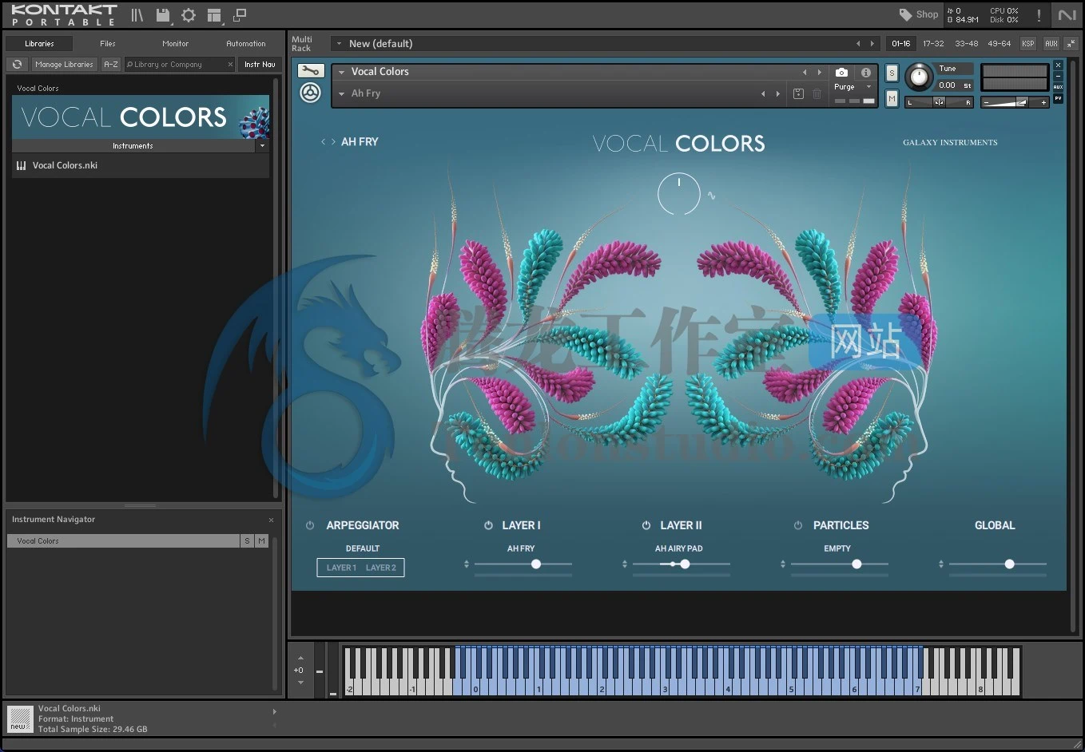Go to the previous instrument arrow next to Vocal Colors
The width and height of the screenshot is (1085, 752).
pyautogui.click(x=805, y=72)
